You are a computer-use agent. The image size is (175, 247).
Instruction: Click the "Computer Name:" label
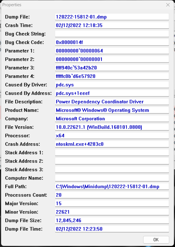pos(24,178)
